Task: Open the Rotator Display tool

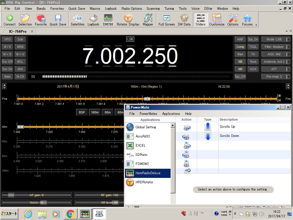Action: click(128, 20)
